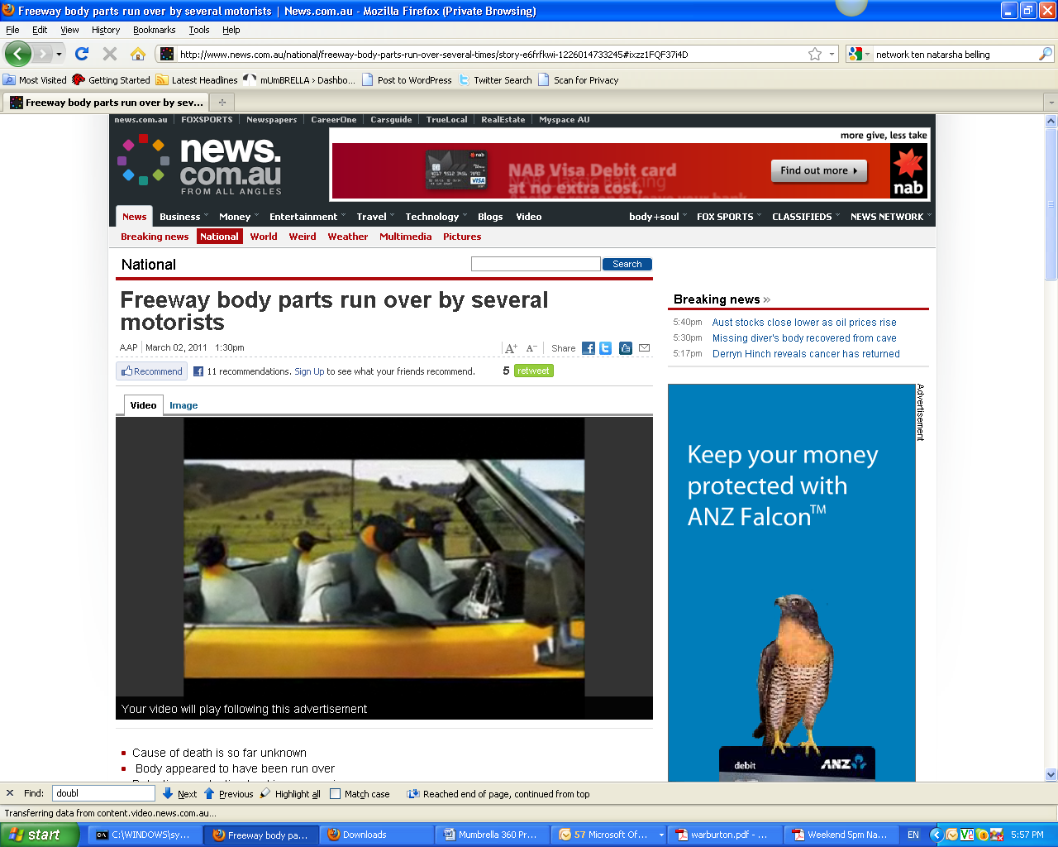The width and height of the screenshot is (1058, 847).
Task: Open Downloads window in taskbar
Action: point(377,835)
